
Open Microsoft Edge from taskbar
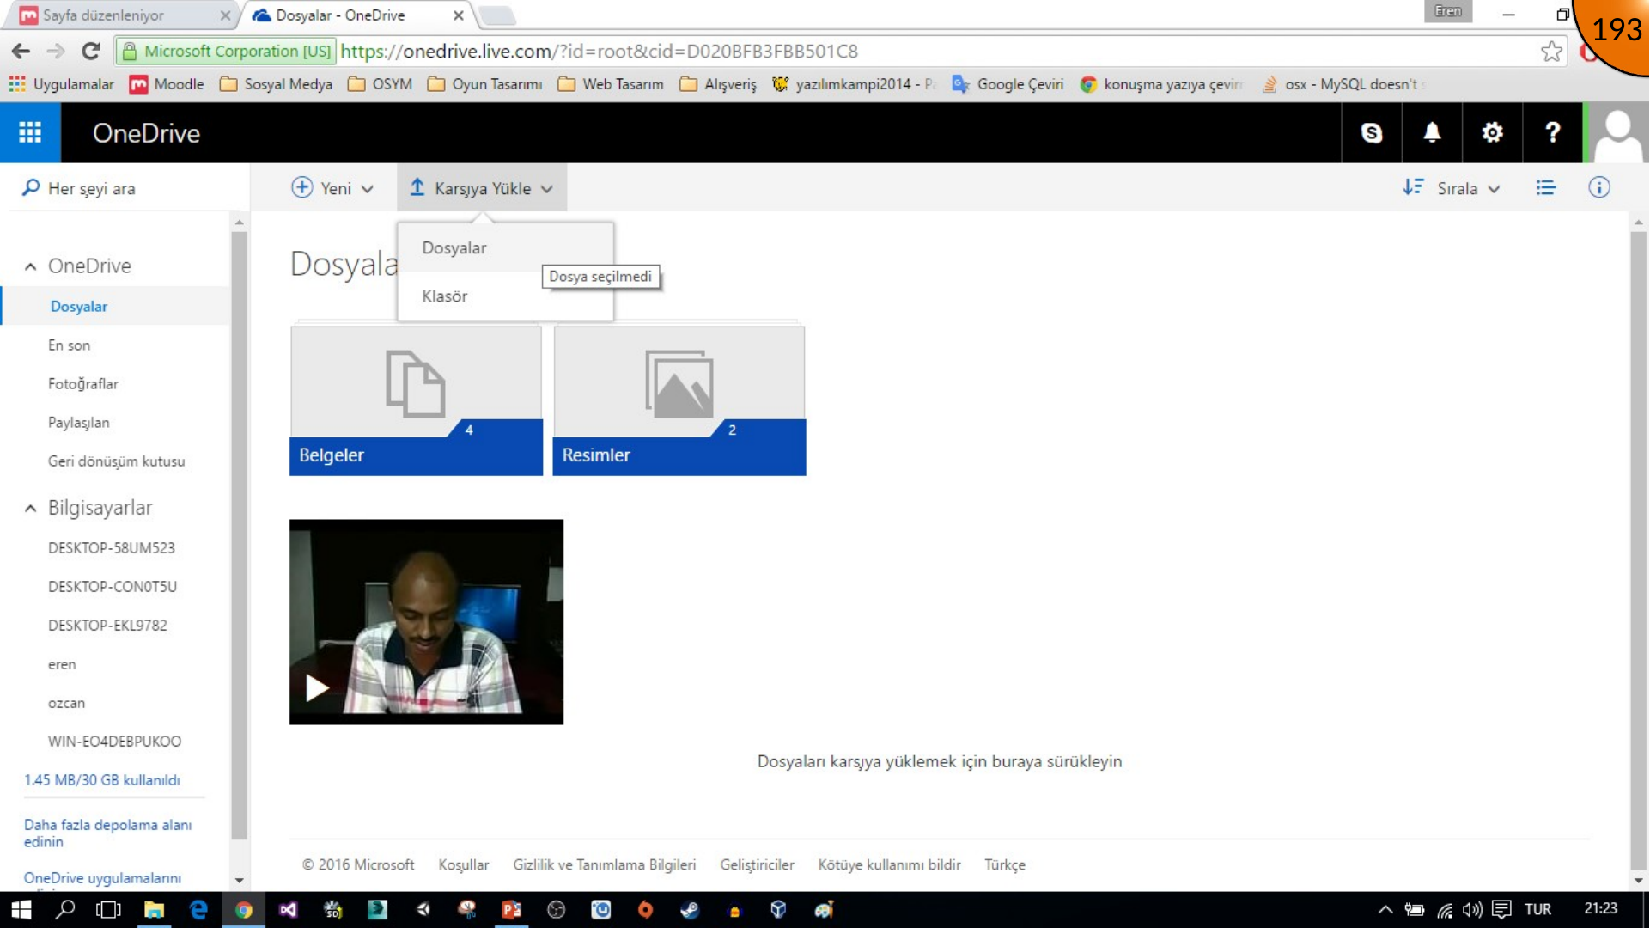tap(198, 909)
